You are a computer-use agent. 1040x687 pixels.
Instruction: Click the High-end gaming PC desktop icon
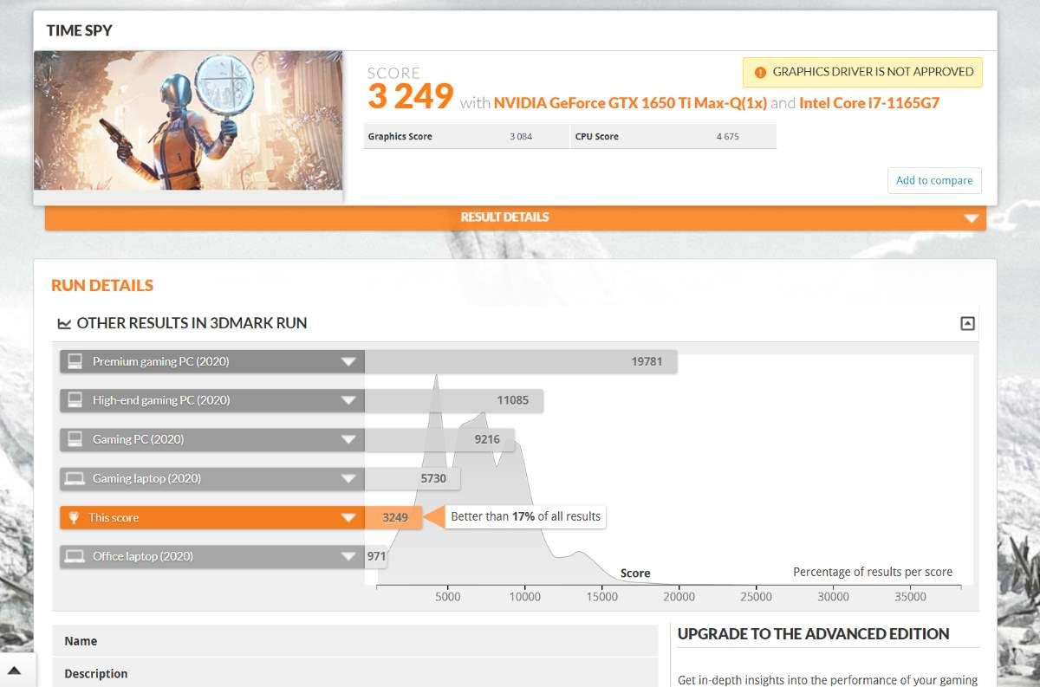(75, 400)
